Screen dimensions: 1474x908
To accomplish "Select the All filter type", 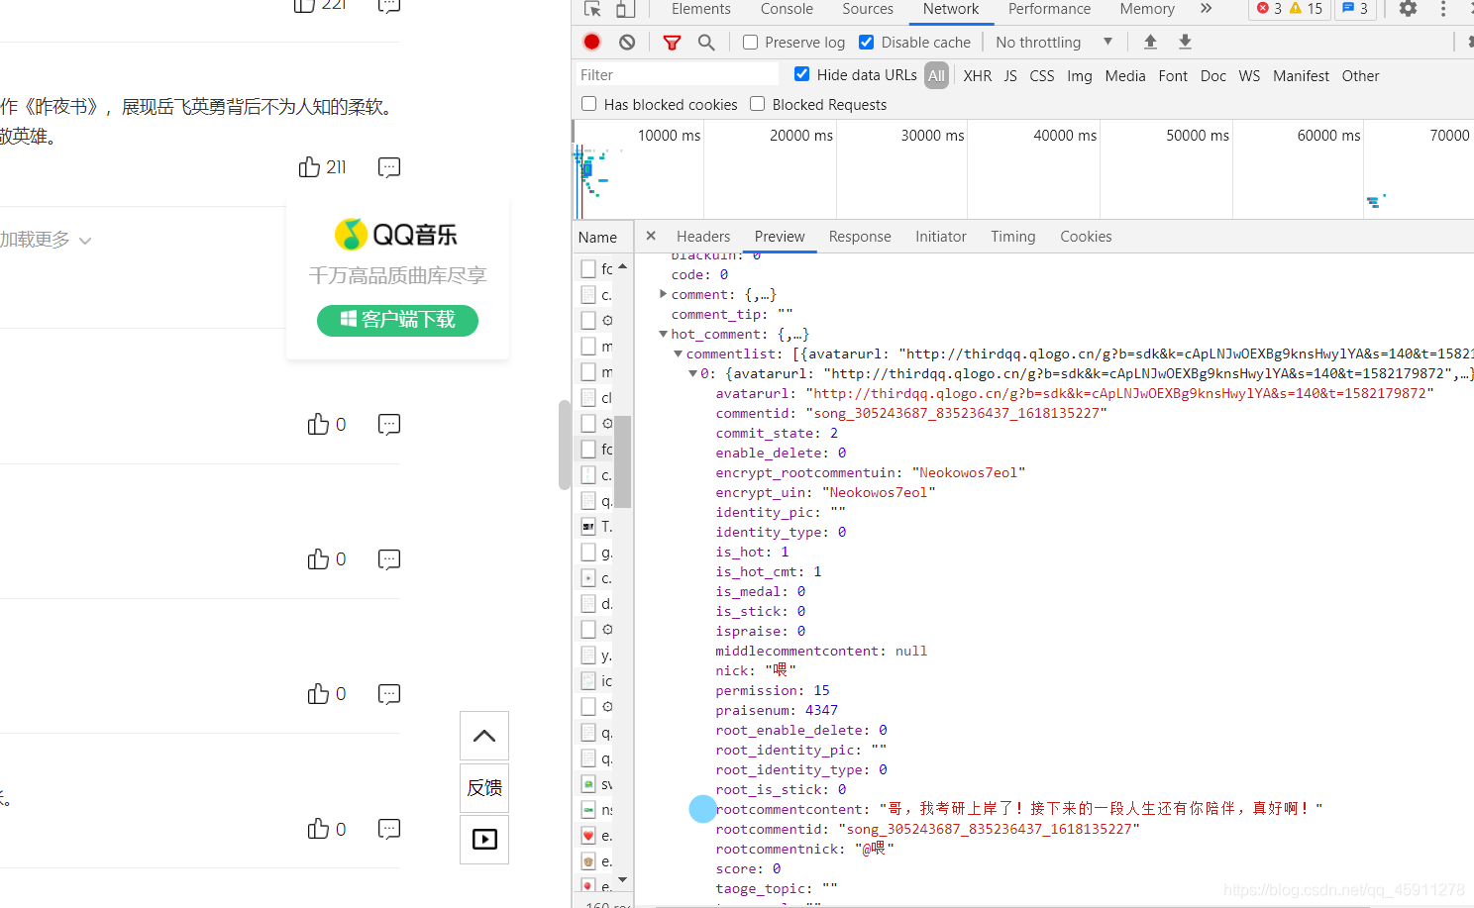I will point(936,75).
